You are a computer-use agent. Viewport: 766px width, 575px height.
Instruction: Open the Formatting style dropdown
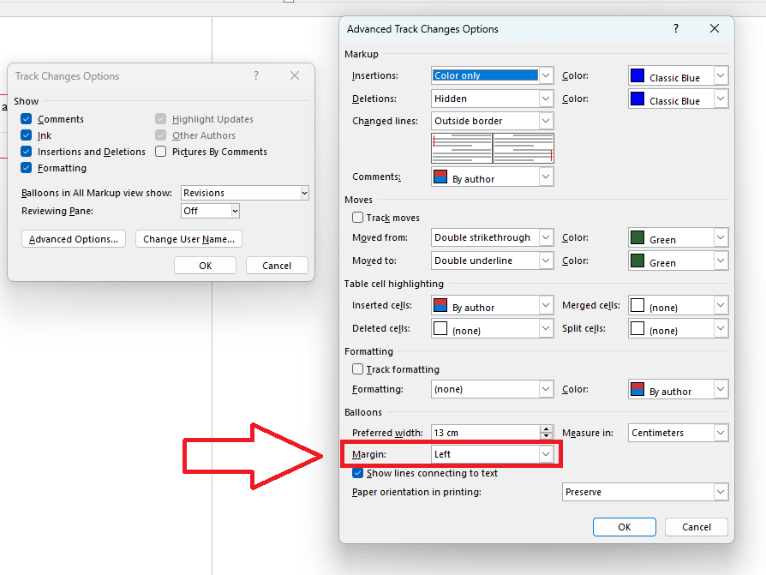pos(493,389)
